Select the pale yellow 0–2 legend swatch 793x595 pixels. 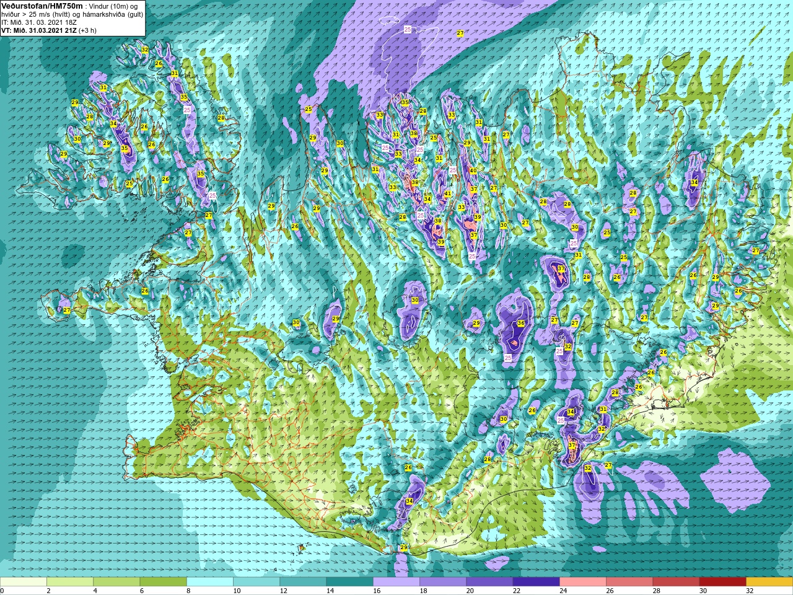(24, 582)
